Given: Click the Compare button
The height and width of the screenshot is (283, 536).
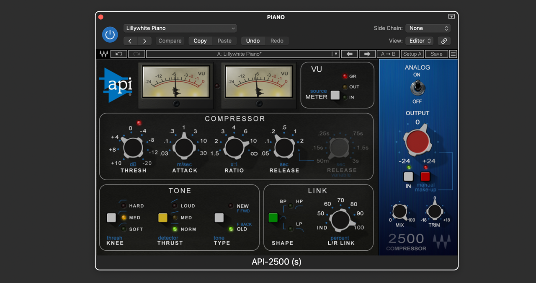Looking at the screenshot, I should [x=170, y=41].
